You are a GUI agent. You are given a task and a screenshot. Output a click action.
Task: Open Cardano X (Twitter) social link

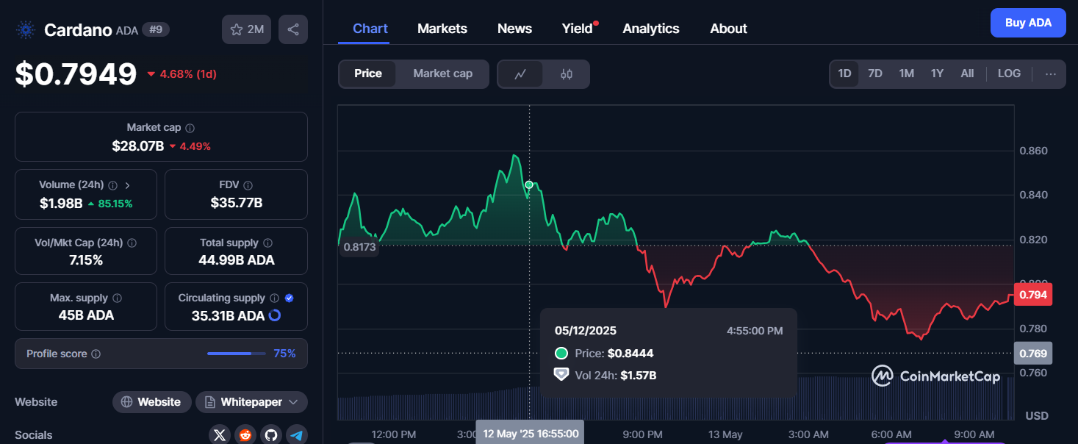click(220, 435)
